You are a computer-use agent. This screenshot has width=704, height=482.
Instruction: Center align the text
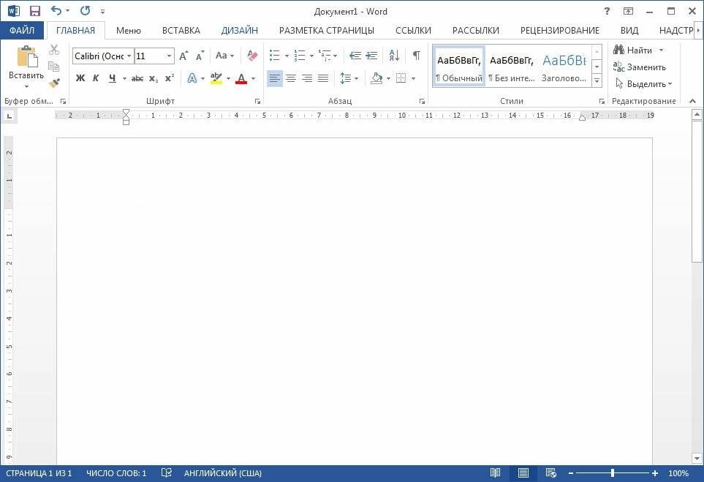(x=291, y=78)
